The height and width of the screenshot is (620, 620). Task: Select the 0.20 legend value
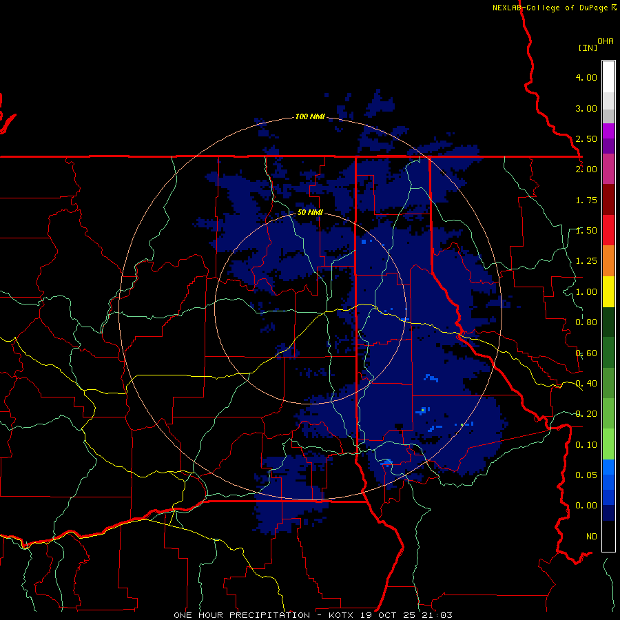(x=586, y=414)
